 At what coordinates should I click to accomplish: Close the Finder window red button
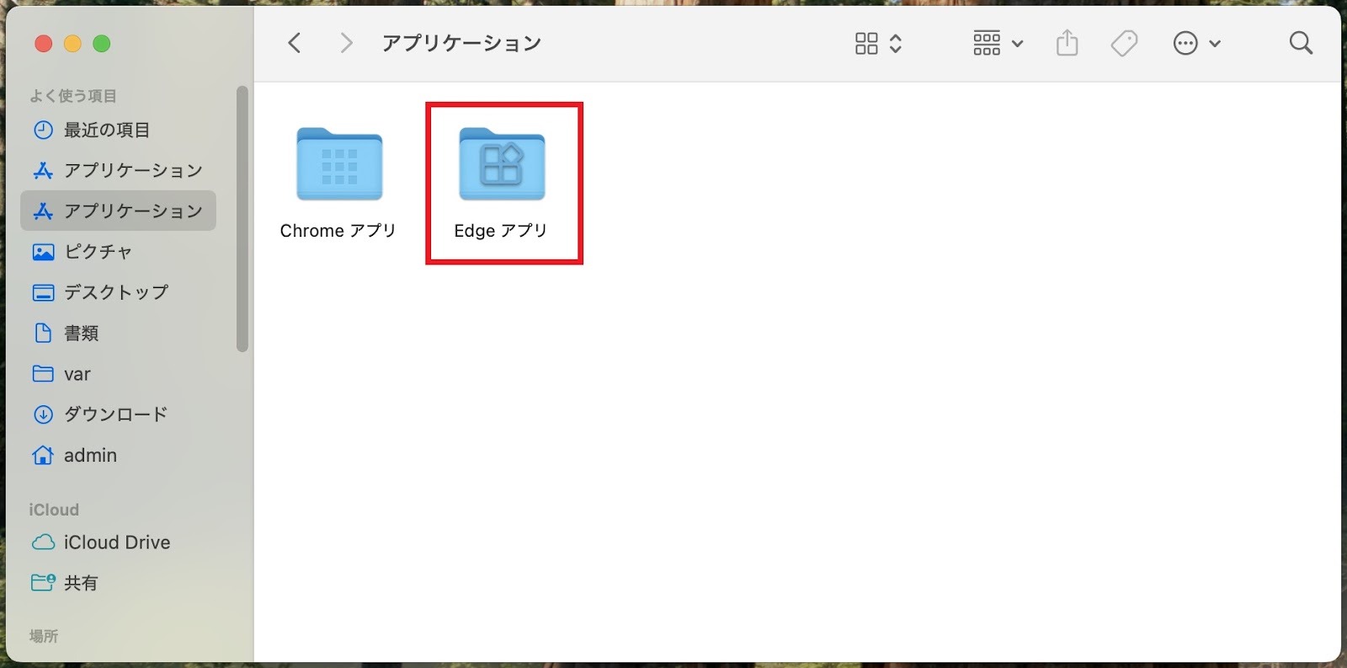pos(44,44)
